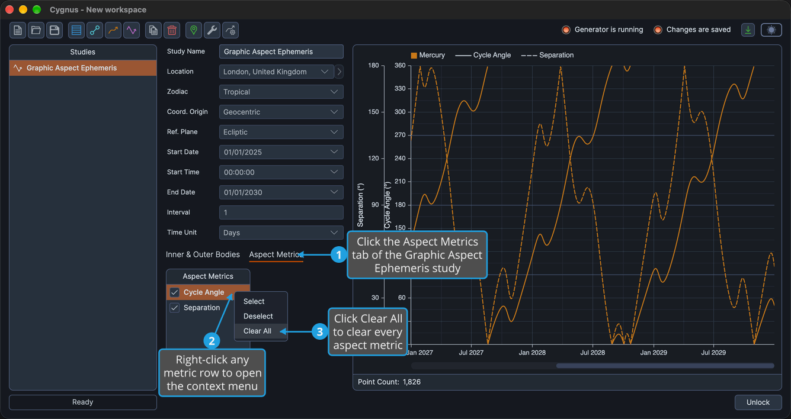
Task: Click the green download arrow button
Action: 748,30
